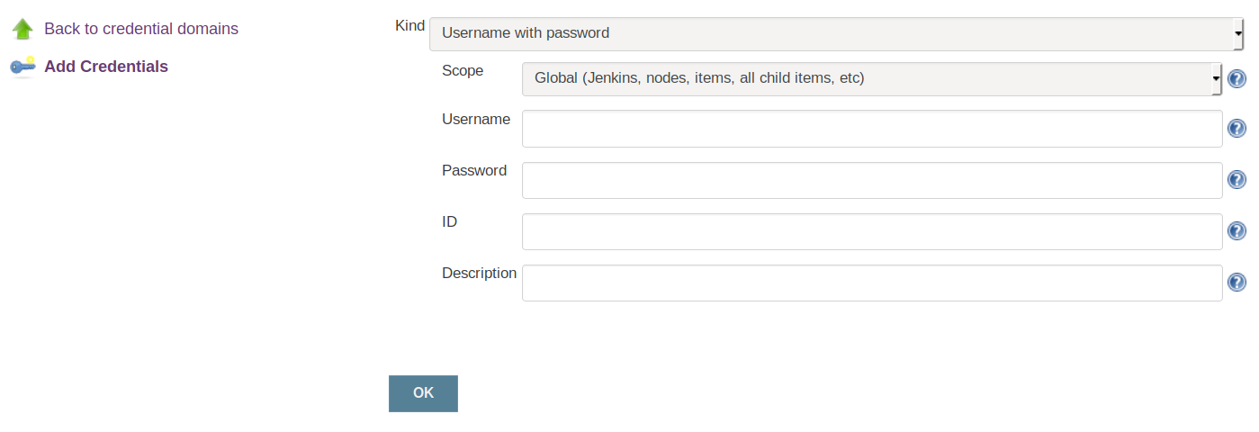Click the key icon beside Add Credentials
The height and width of the screenshot is (432, 1259).
(22, 67)
